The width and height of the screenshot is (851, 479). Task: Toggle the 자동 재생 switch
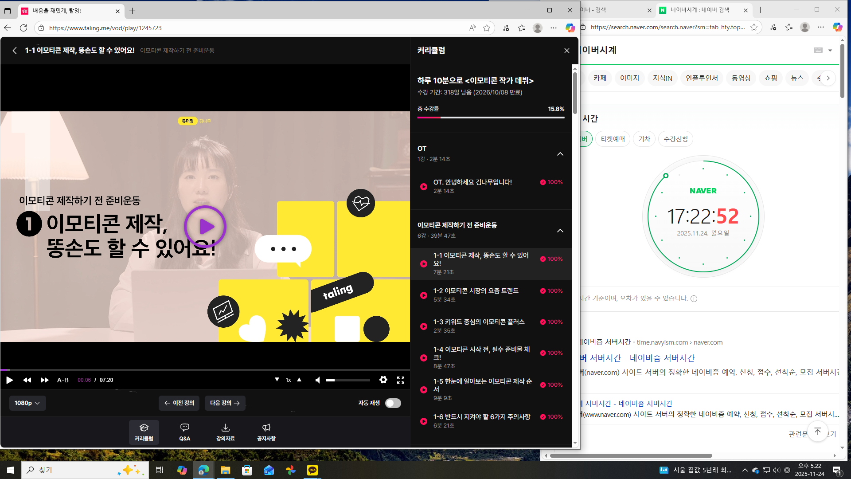pos(393,403)
